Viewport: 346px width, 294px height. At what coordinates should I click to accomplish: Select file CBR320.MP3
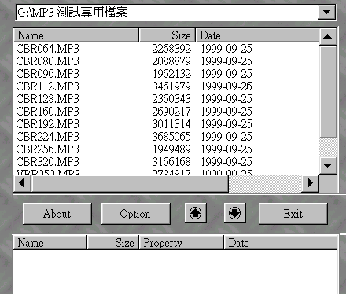[x=47, y=162]
